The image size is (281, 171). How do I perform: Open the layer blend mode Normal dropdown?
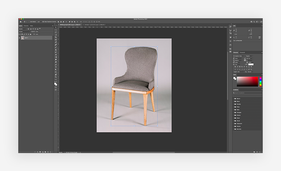(x=24, y=32)
